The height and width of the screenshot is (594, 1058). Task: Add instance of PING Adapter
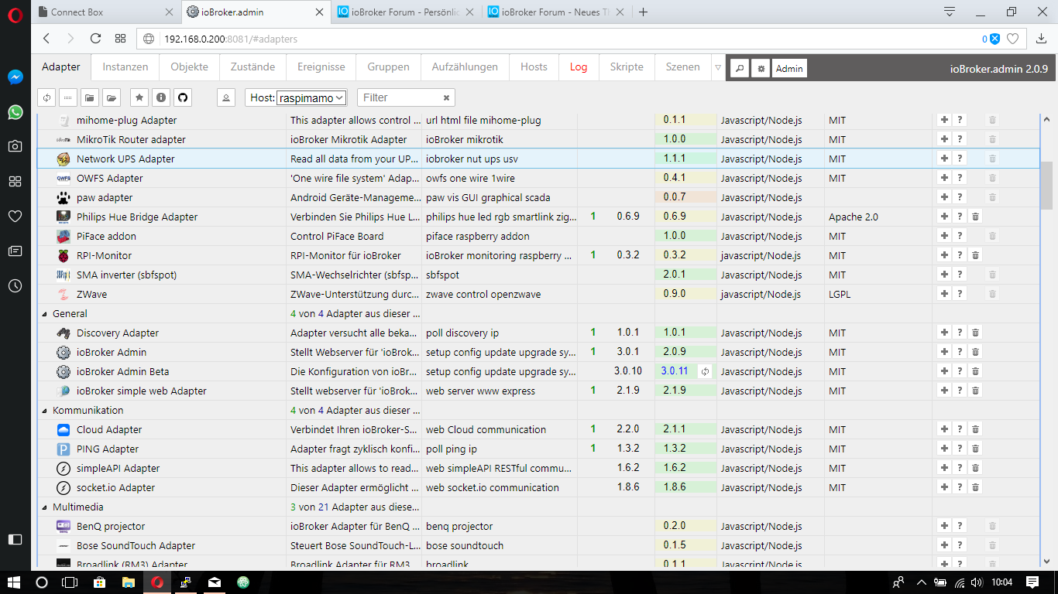click(x=944, y=449)
